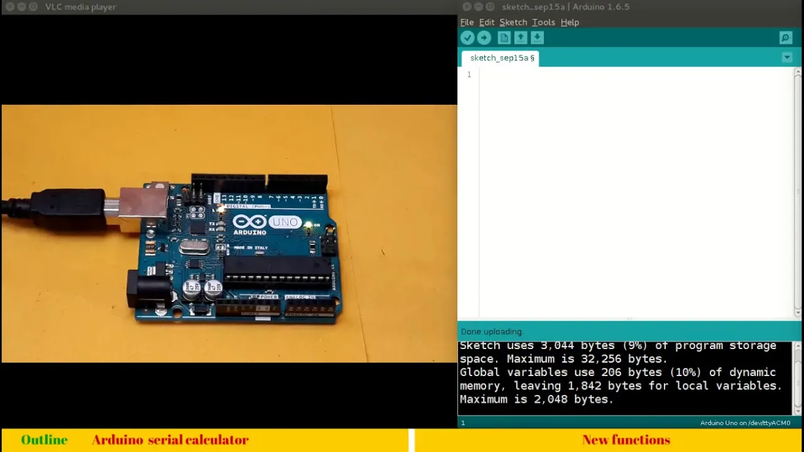804x452 pixels.
Task: Click the VLC media player title bar
Action: 229,7
